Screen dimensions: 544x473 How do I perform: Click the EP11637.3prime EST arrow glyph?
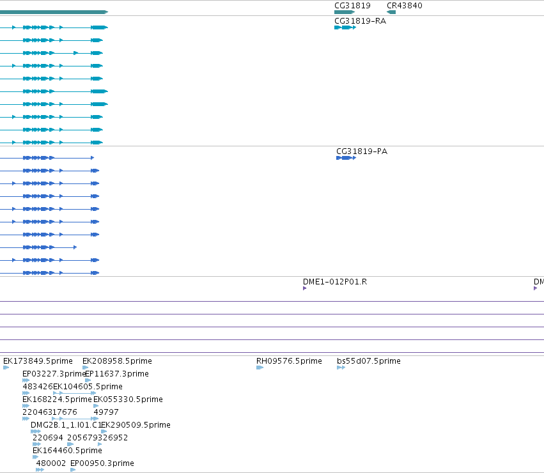point(88,380)
